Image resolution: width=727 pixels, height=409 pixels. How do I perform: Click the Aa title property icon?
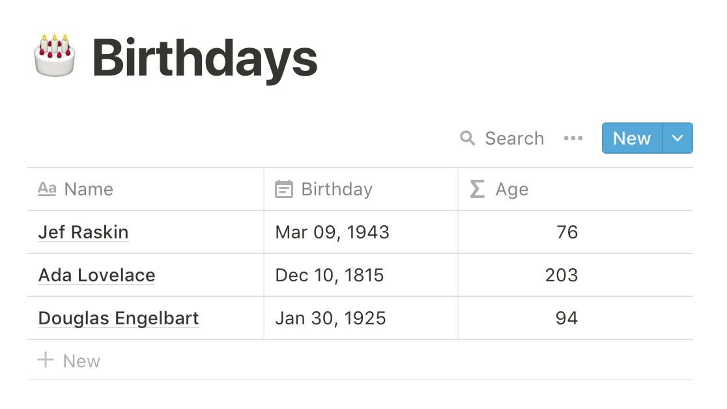47,190
